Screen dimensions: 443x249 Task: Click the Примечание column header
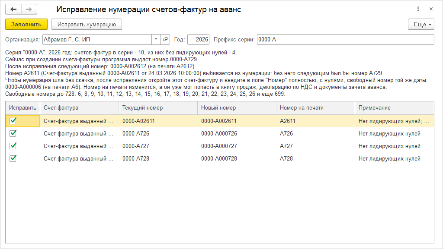395,108
